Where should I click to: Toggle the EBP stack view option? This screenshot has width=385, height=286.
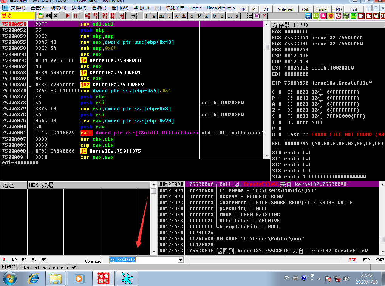point(366,260)
